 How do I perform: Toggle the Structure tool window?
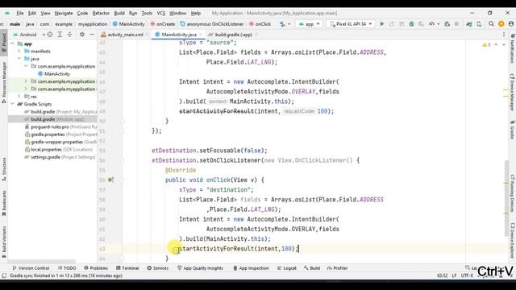tap(4, 169)
